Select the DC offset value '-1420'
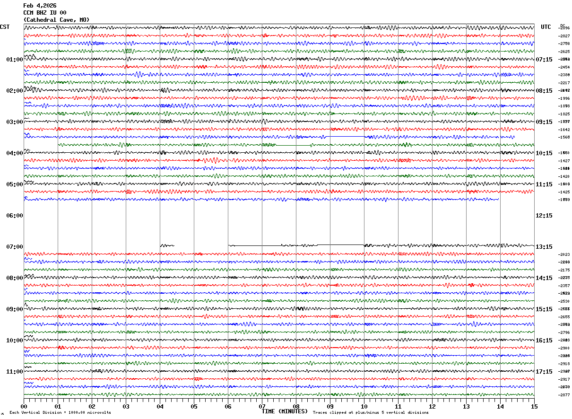The width and height of the screenshot is (572, 419). click(564, 176)
